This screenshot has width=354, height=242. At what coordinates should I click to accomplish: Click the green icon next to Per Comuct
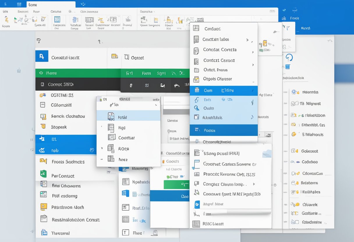point(43,174)
